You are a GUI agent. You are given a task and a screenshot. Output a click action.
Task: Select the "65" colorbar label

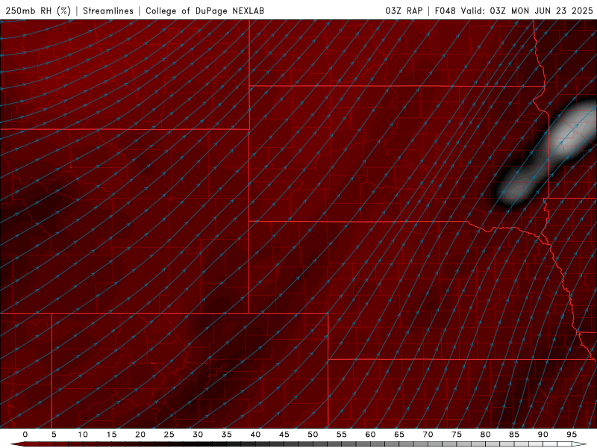coord(399,435)
